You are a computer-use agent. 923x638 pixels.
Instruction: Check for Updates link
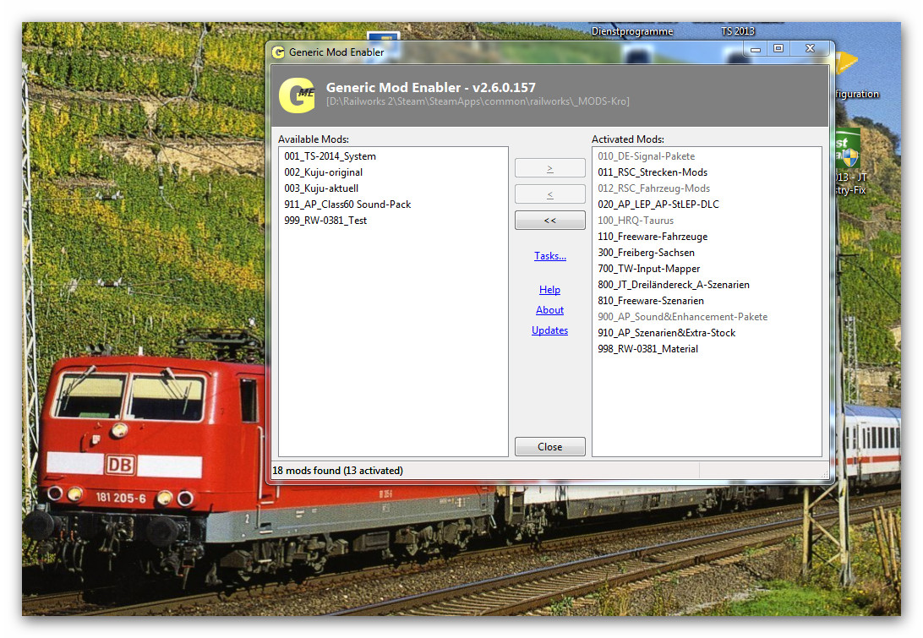click(549, 330)
